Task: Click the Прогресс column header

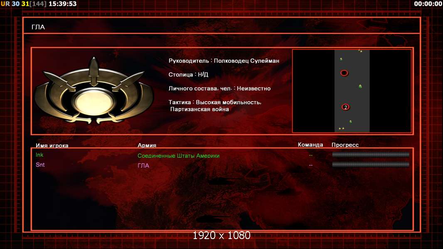Action: tap(345, 145)
